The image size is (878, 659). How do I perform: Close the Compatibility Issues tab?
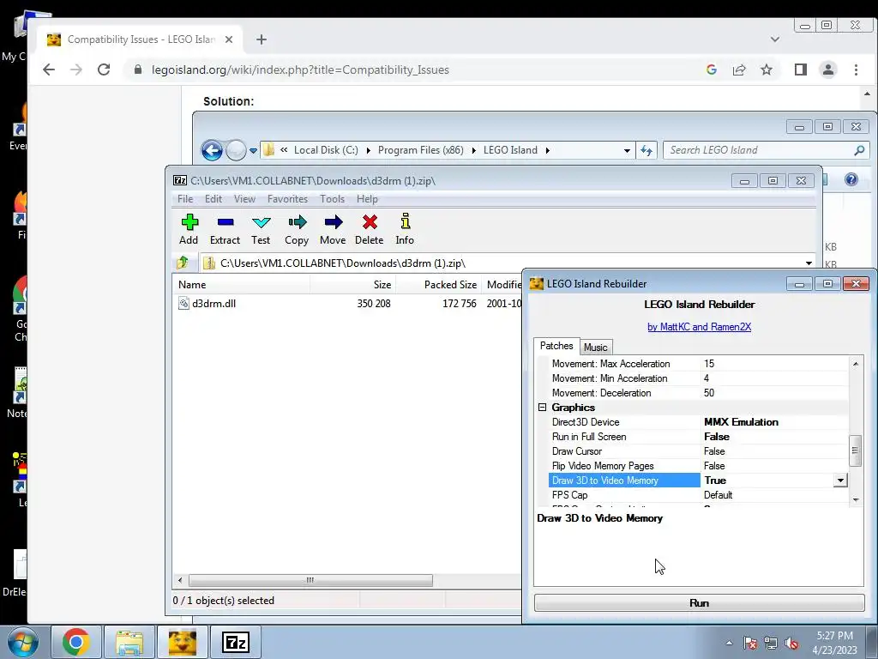click(x=228, y=39)
